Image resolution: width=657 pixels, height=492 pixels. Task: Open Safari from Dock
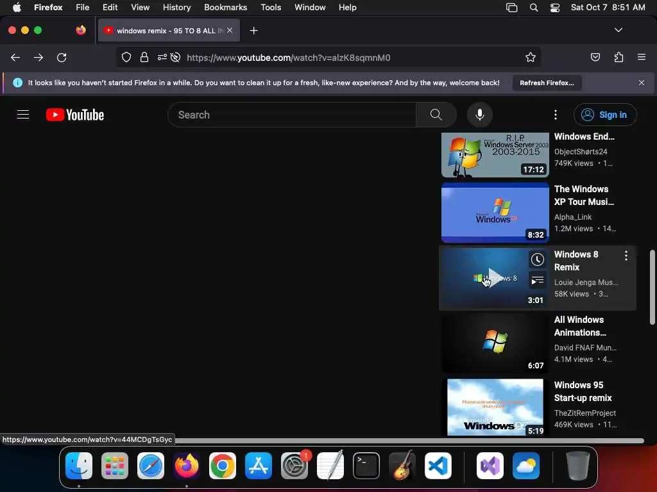151,466
